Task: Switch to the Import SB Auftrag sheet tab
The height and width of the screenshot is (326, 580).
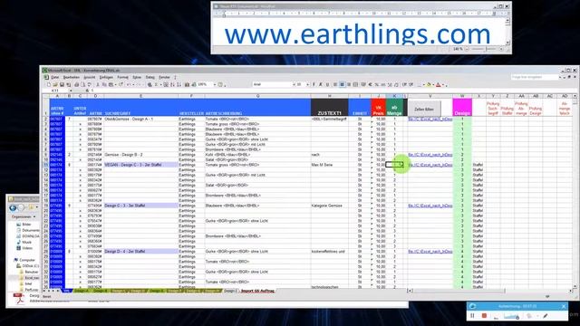Action: [257, 291]
